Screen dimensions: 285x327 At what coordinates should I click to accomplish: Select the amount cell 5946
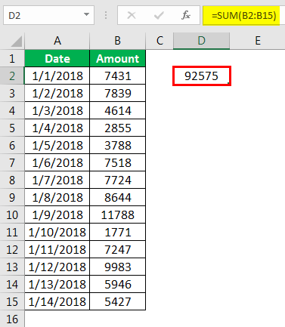(118, 284)
